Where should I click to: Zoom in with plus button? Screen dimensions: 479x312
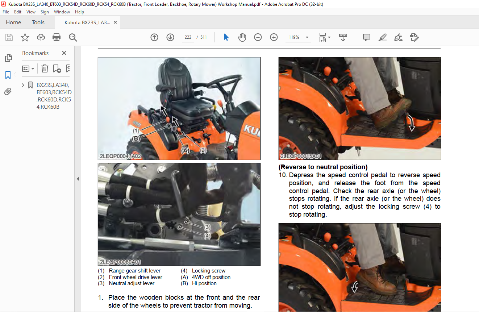274,37
